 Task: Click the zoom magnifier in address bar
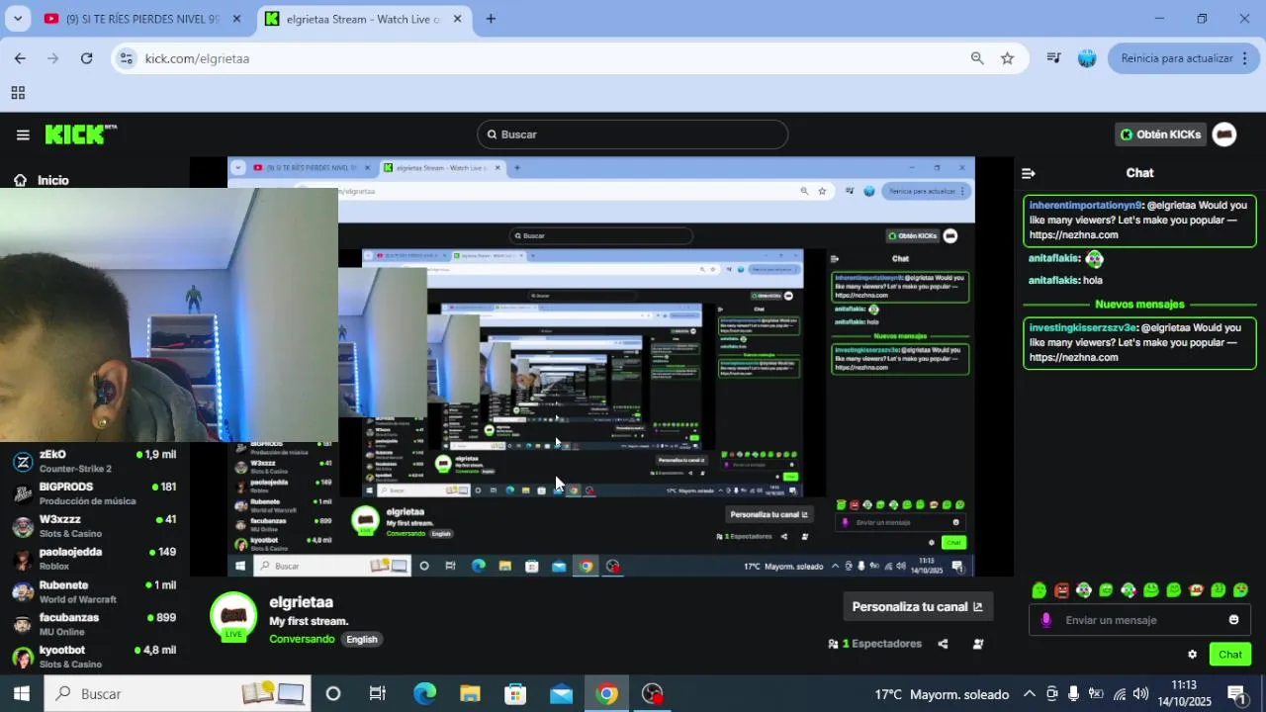coord(977,58)
